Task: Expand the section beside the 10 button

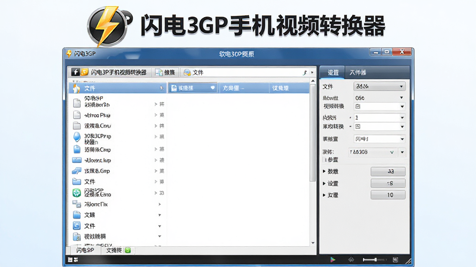Action: pos(324,195)
